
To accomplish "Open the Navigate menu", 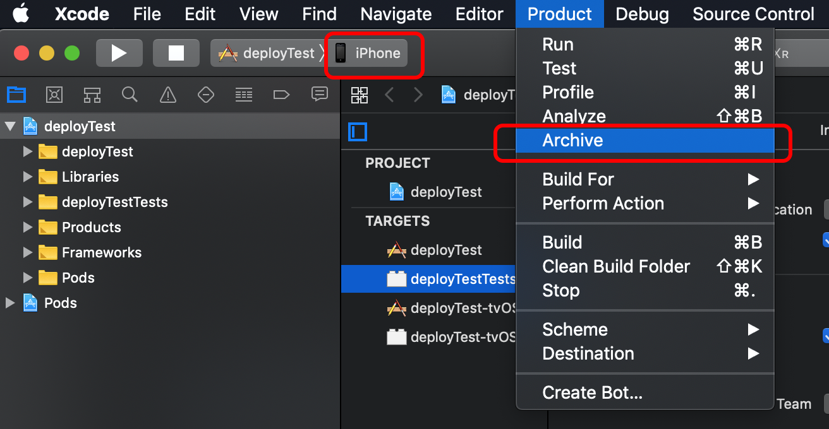I will 396,14.
